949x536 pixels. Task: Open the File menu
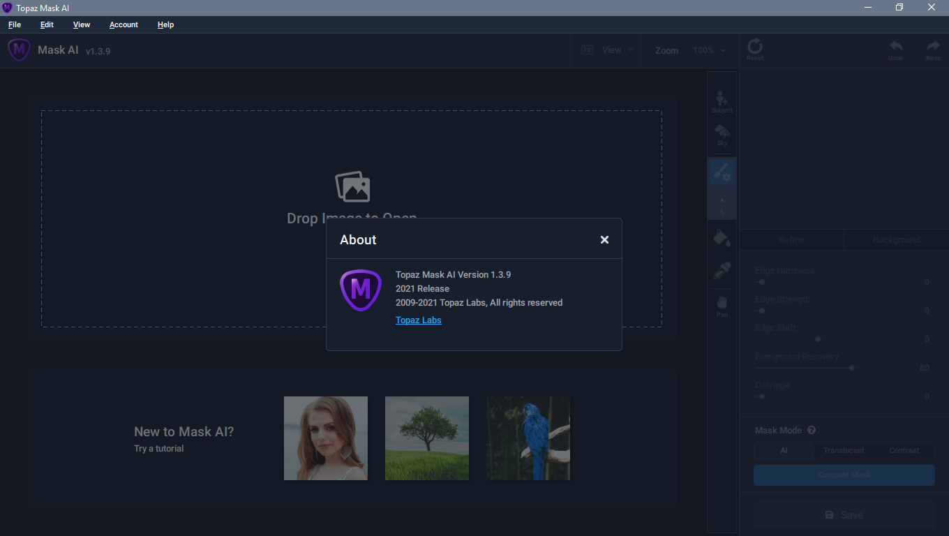[15, 24]
